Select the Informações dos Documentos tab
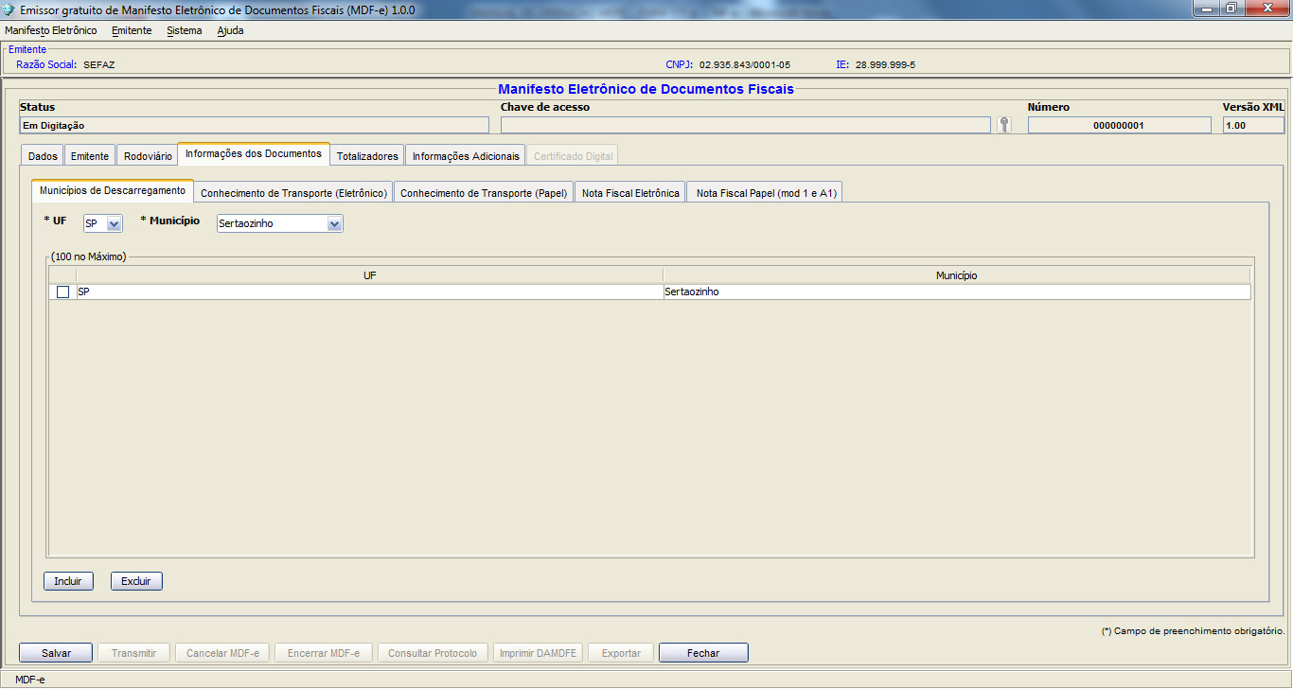1293x689 pixels. pyautogui.click(x=254, y=153)
